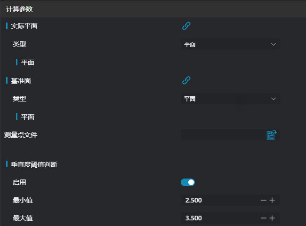
Task: Decrease 最小值 with the minus button
Action: point(264,200)
